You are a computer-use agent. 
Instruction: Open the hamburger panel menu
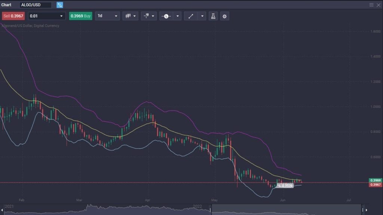371,5
